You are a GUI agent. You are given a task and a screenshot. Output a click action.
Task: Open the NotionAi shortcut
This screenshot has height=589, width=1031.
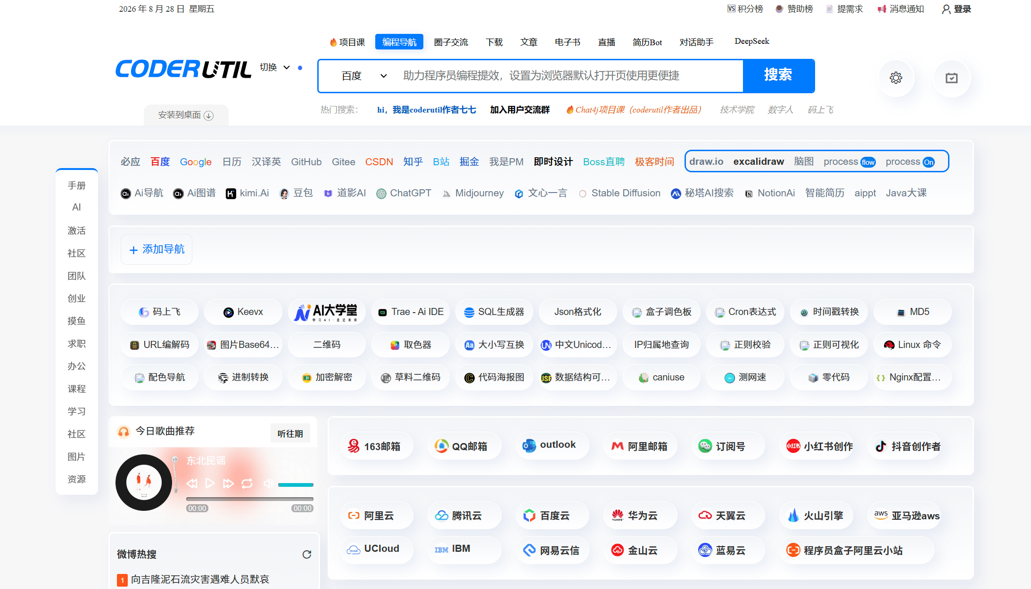770,193
